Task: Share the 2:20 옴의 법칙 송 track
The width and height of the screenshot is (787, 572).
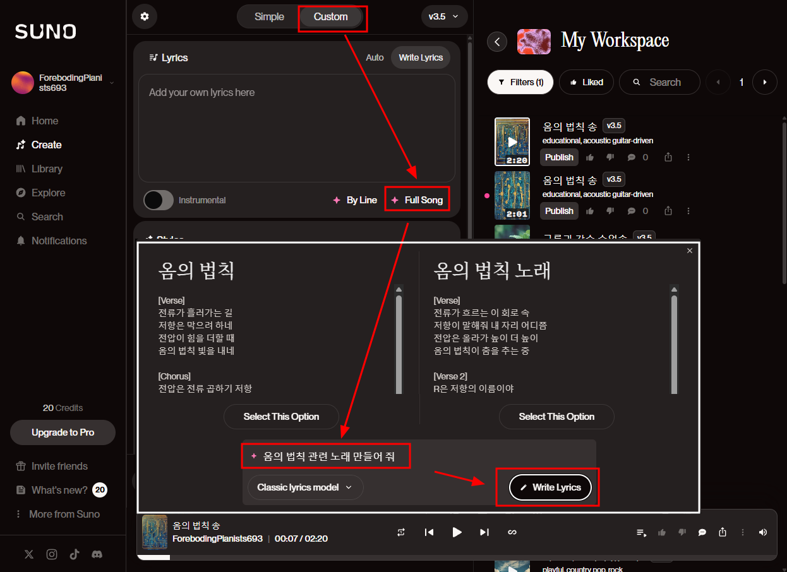Action: 668,157
